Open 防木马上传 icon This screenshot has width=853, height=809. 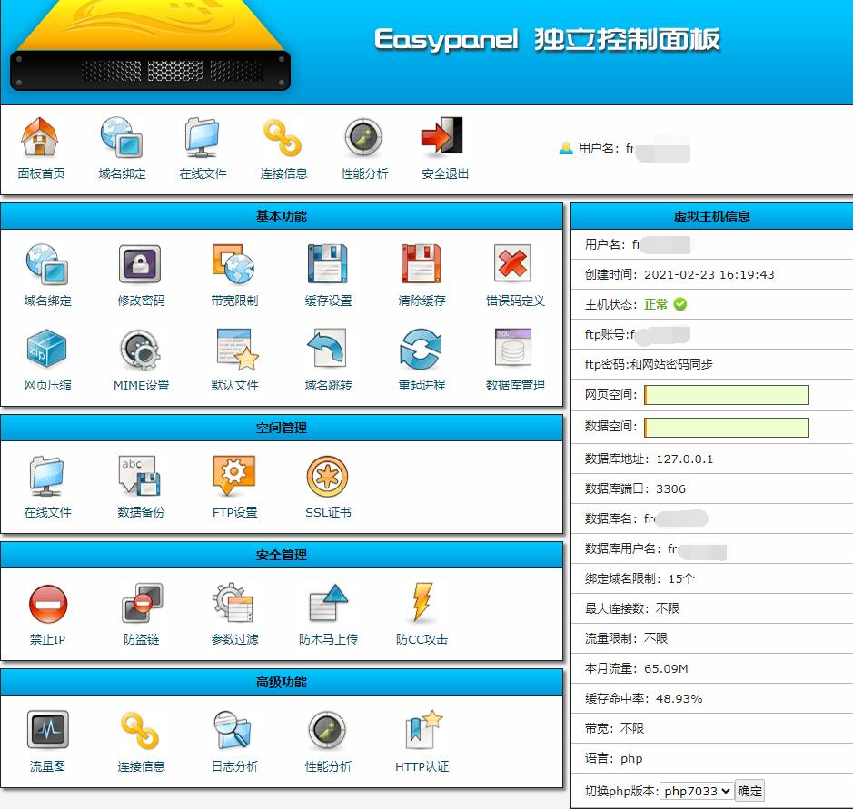[x=328, y=602]
